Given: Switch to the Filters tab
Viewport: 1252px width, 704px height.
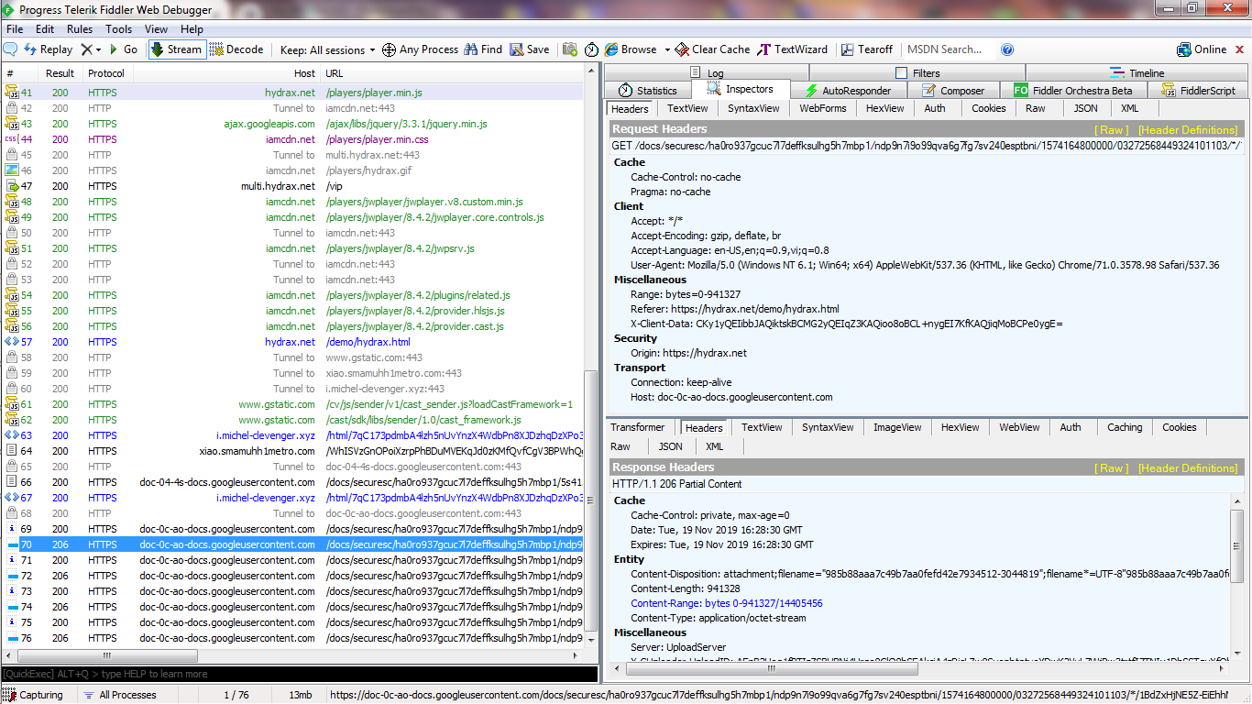Looking at the screenshot, I should point(917,73).
